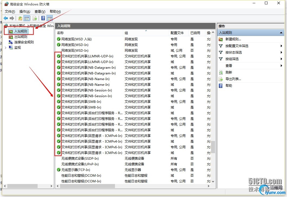Collapse the 入站规则 actions section header
This screenshot has height=197, width=287.
tap(281, 33)
